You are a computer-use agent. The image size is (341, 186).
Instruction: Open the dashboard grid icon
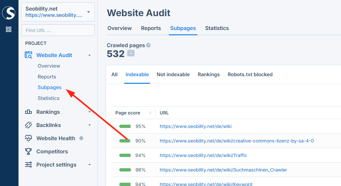(x=9, y=29)
